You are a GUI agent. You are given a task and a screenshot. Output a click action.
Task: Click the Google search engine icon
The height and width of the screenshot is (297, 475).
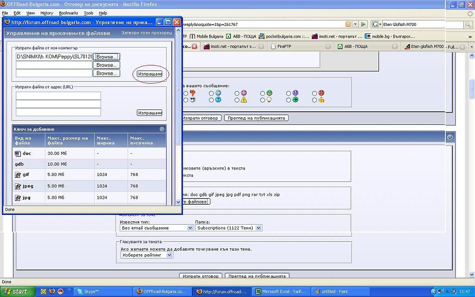click(374, 24)
